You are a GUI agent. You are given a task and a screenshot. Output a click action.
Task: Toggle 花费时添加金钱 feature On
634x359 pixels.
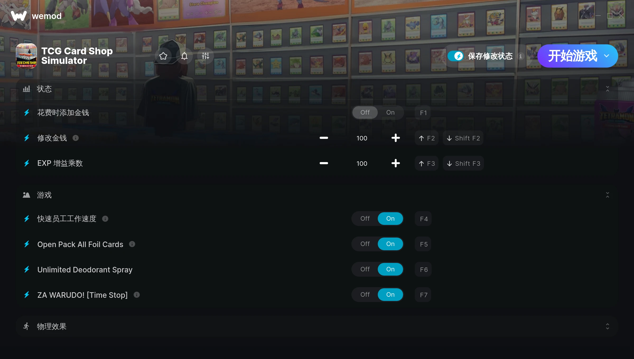(390, 112)
